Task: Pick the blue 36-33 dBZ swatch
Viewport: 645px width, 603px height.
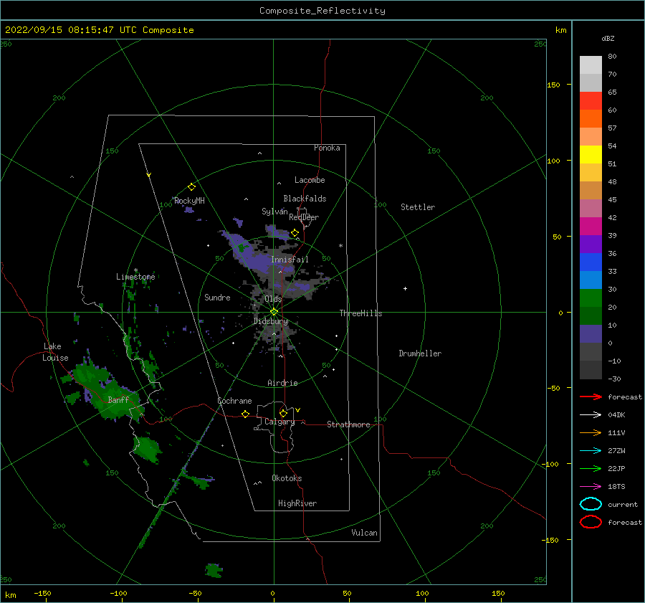Action: pos(591,262)
